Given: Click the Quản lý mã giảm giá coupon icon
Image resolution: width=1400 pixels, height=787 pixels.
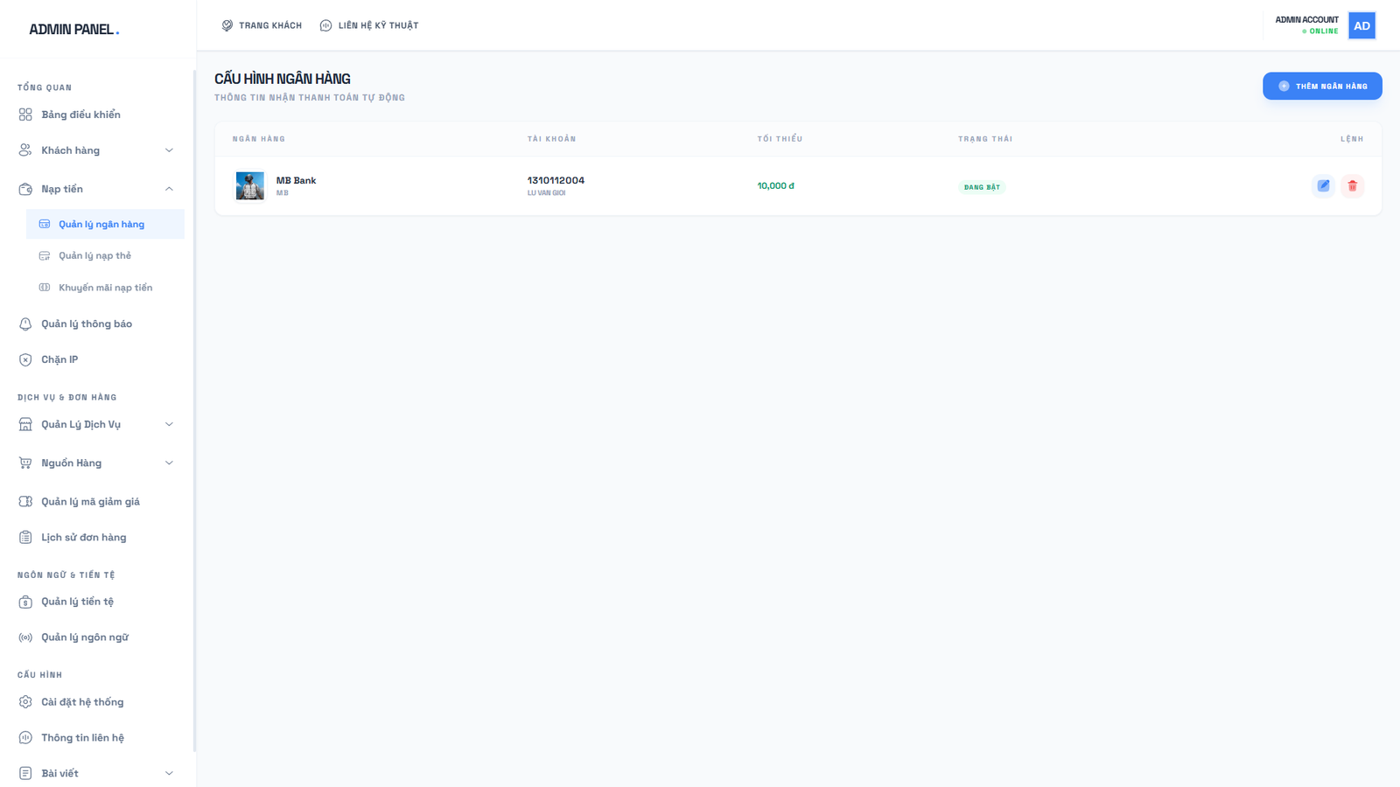Looking at the screenshot, I should [x=25, y=502].
